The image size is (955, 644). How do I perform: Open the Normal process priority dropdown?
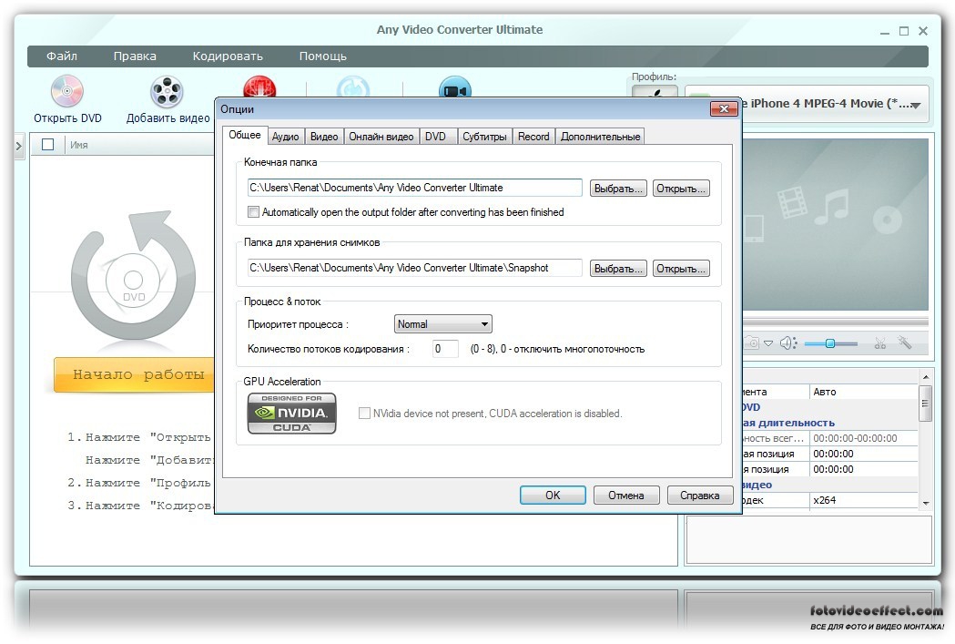coord(442,324)
